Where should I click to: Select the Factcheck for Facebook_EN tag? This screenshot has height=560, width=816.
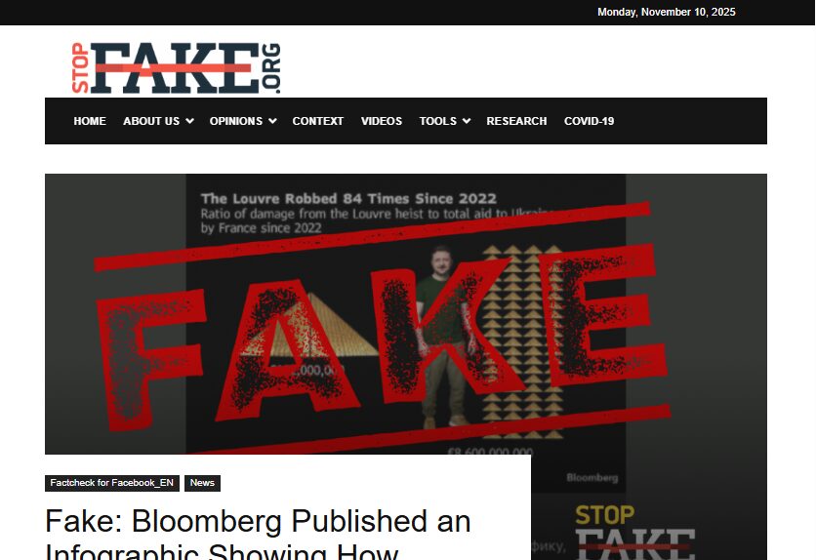point(112,483)
